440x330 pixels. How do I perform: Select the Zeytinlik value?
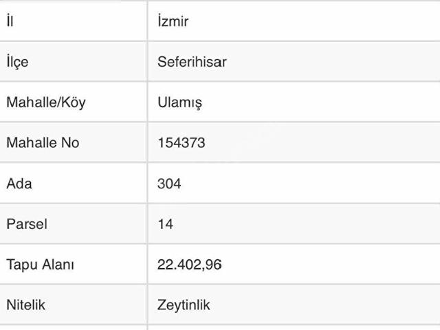184,305
